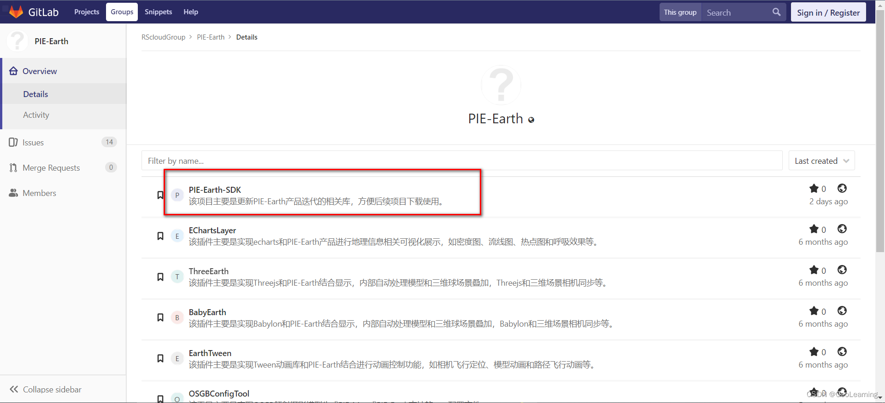Click bookmark icon of PIE-Earth-SDK row
The image size is (885, 403).
click(160, 195)
